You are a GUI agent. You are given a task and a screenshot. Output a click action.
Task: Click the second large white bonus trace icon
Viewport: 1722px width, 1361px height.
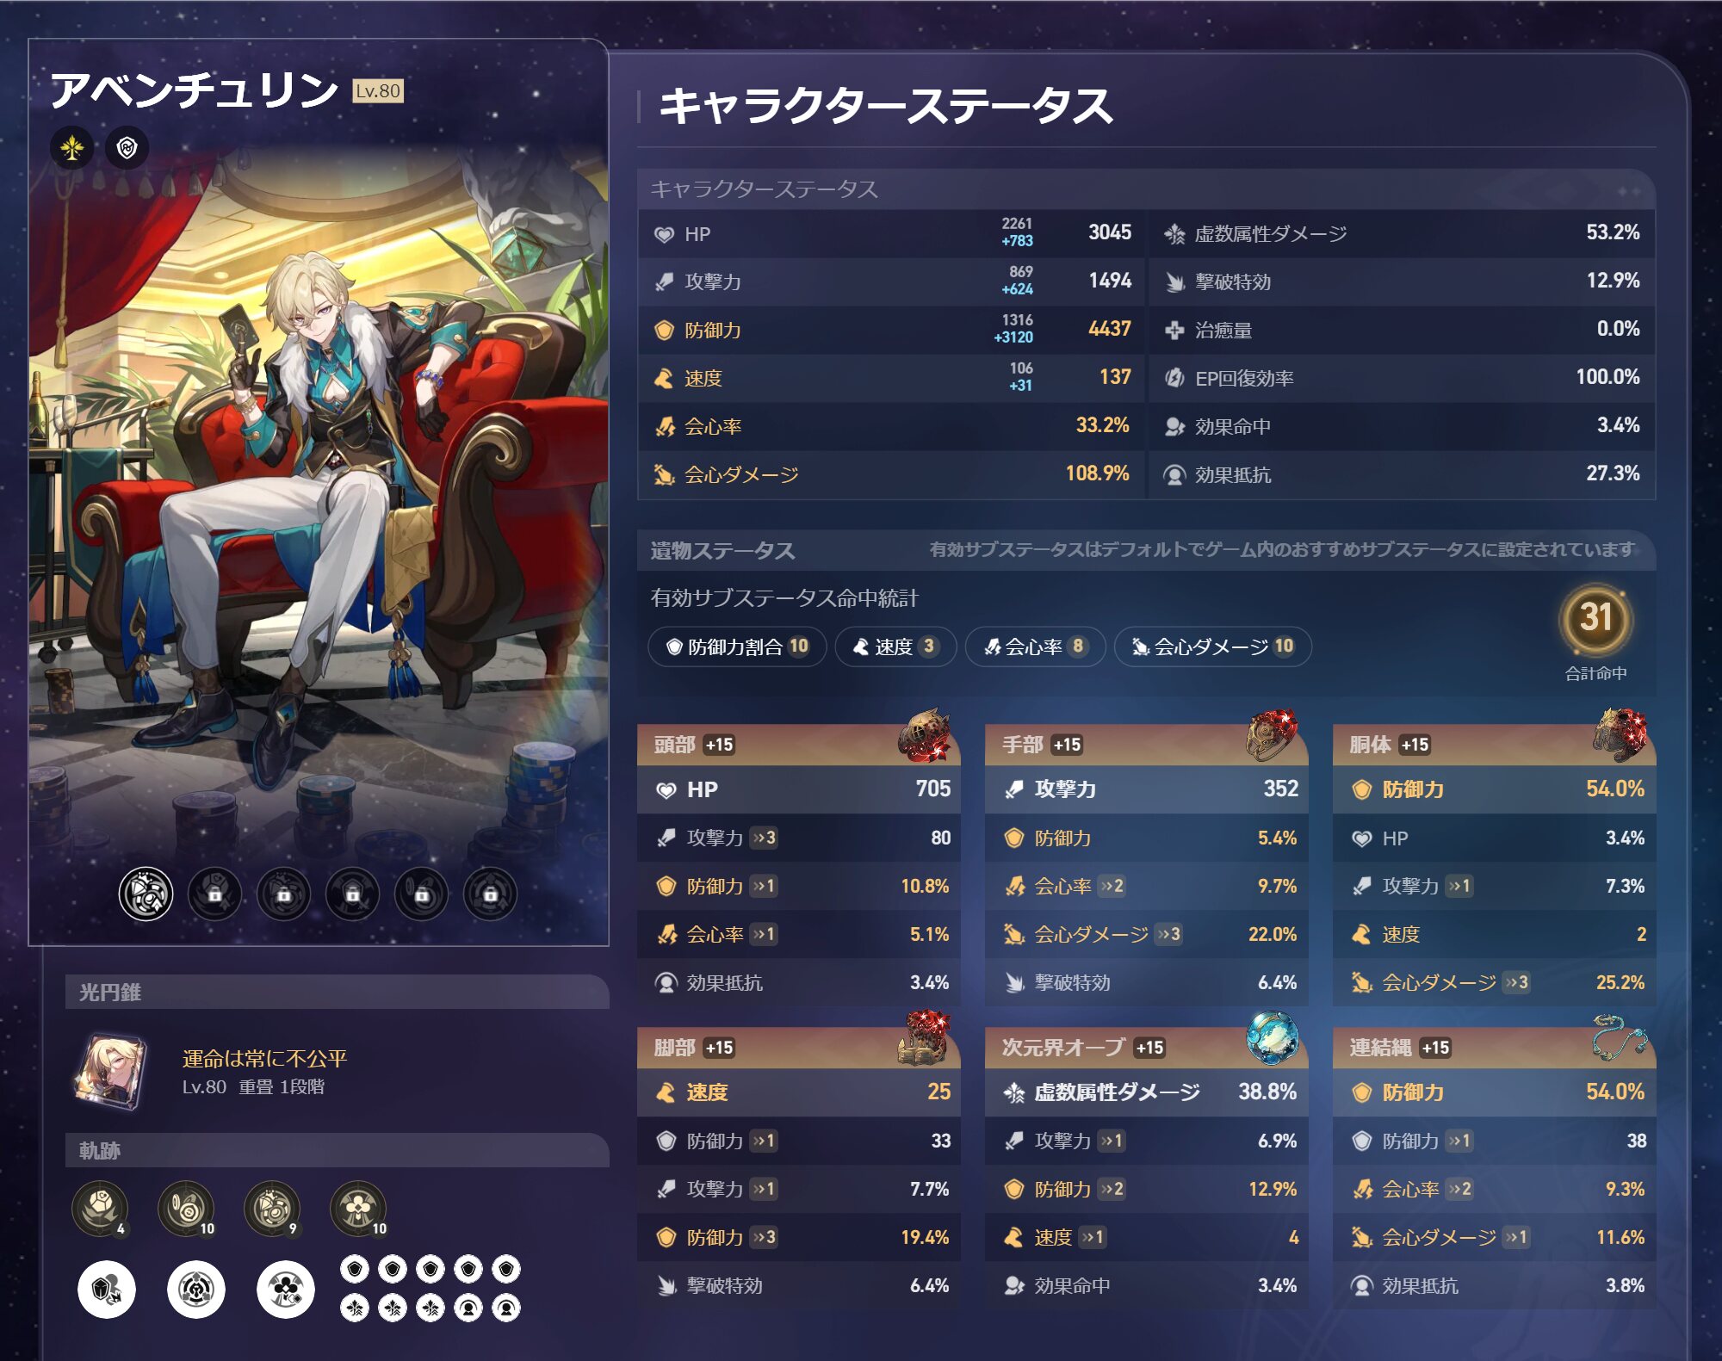(196, 1289)
